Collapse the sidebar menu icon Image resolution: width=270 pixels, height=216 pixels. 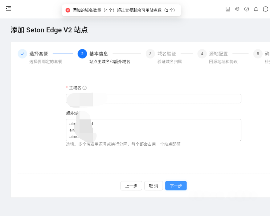pyautogui.click(x=8, y=8)
